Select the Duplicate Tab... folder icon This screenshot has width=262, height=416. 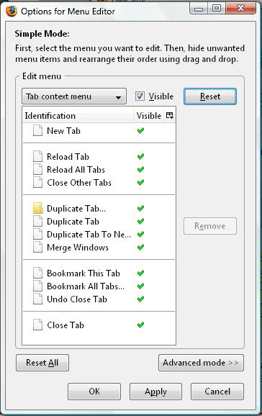click(x=38, y=208)
